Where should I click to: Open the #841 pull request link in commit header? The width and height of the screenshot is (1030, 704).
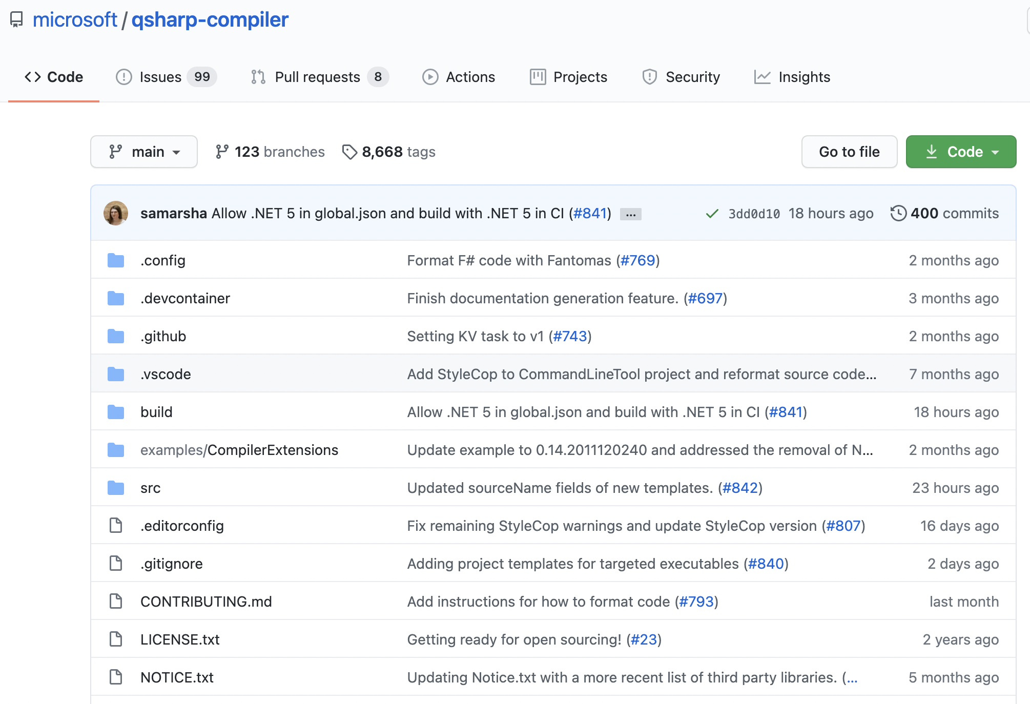point(590,213)
